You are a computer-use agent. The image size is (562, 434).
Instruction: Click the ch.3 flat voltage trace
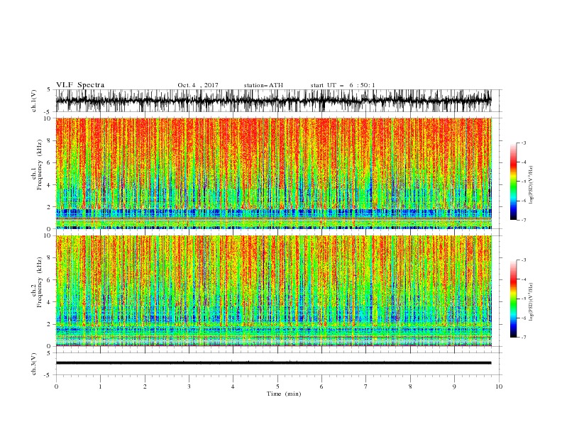(273, 363)
